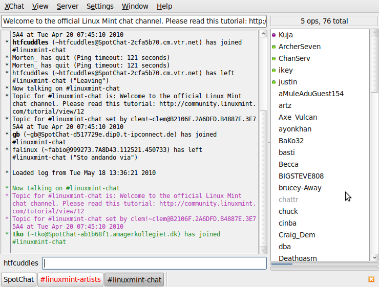This screenshot has height=287, width=379.
Task: Click the chat scrollbar down arrow
Action: coord(263,250)
